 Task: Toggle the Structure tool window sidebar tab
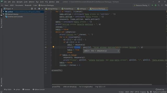(x=1, y=23)
